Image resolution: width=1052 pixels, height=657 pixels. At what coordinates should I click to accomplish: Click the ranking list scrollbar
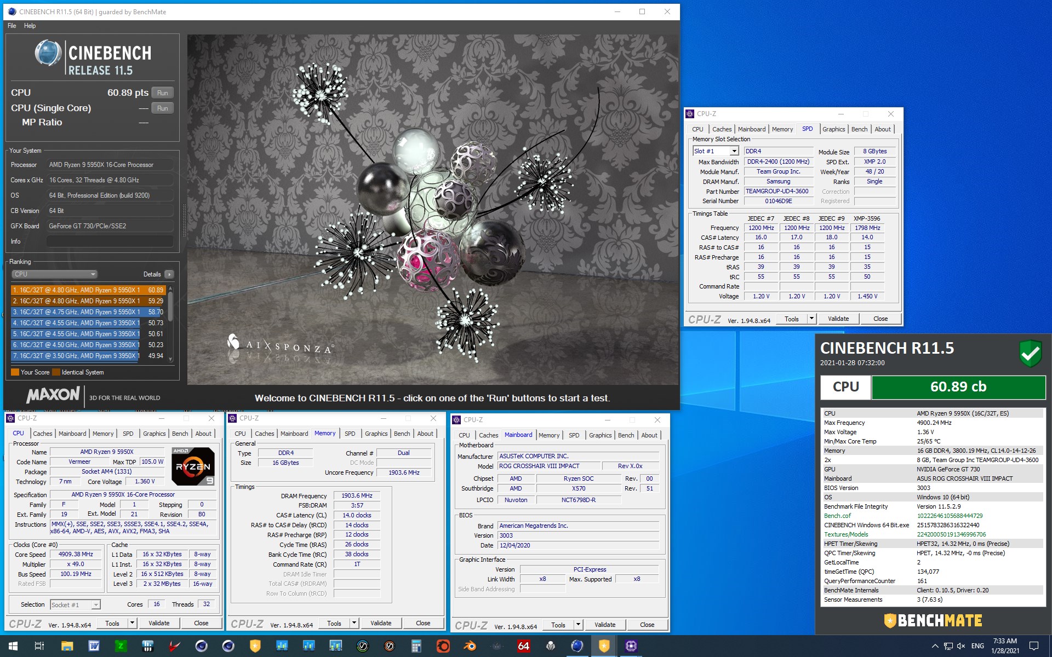(x=170, y=307)
